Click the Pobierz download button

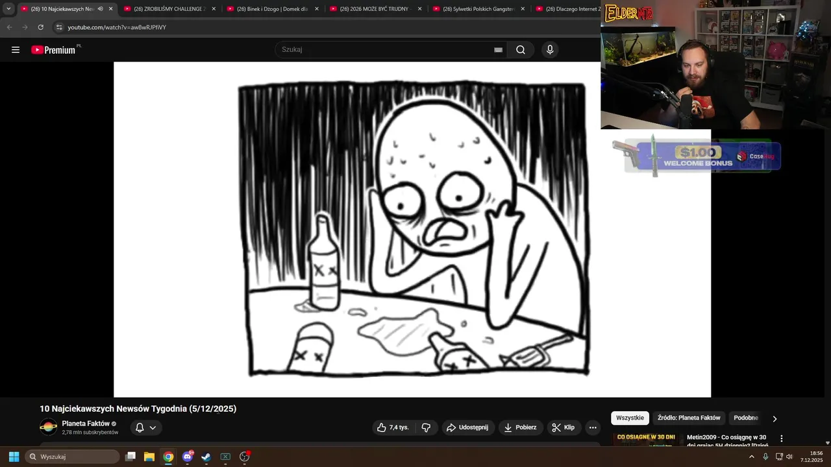[x=520, y=427]
